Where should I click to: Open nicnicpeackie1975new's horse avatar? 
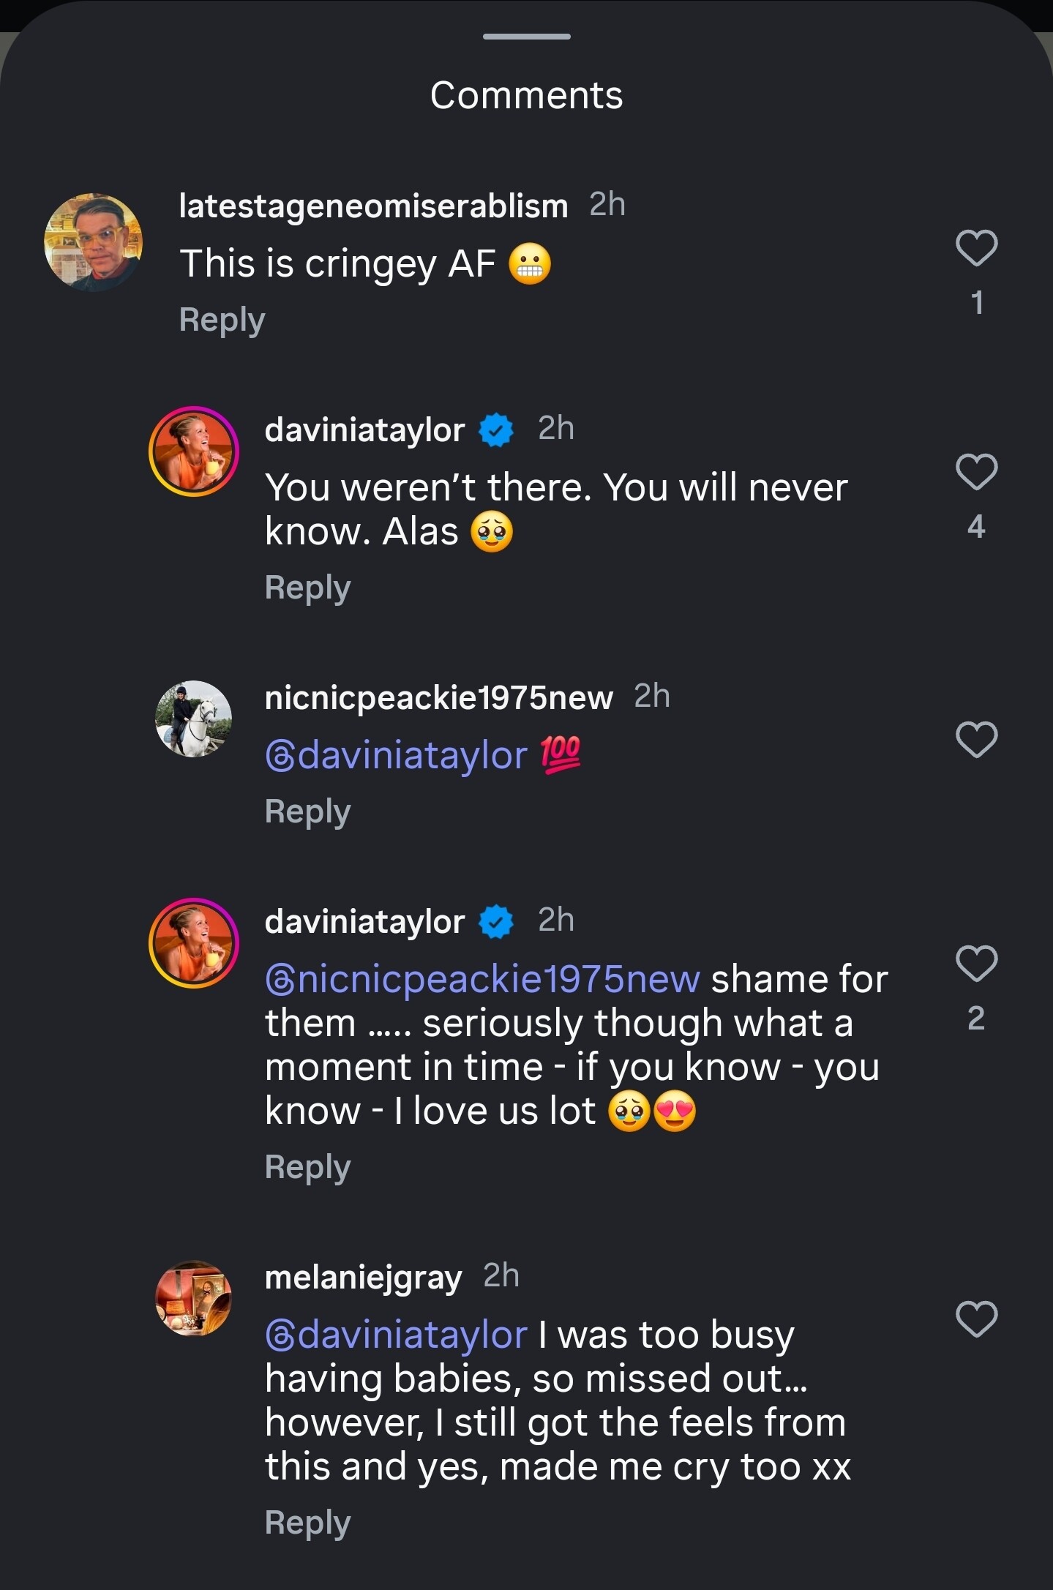coord(194,719)
